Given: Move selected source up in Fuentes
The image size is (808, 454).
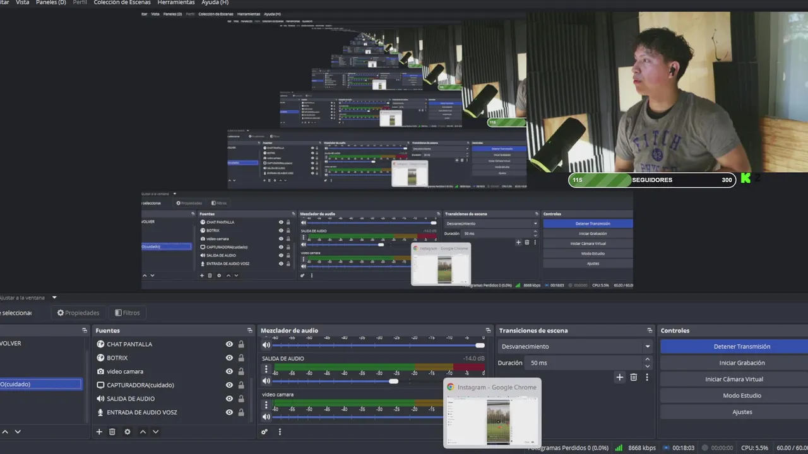Looking at the screenshot, I should click(143, 432).
